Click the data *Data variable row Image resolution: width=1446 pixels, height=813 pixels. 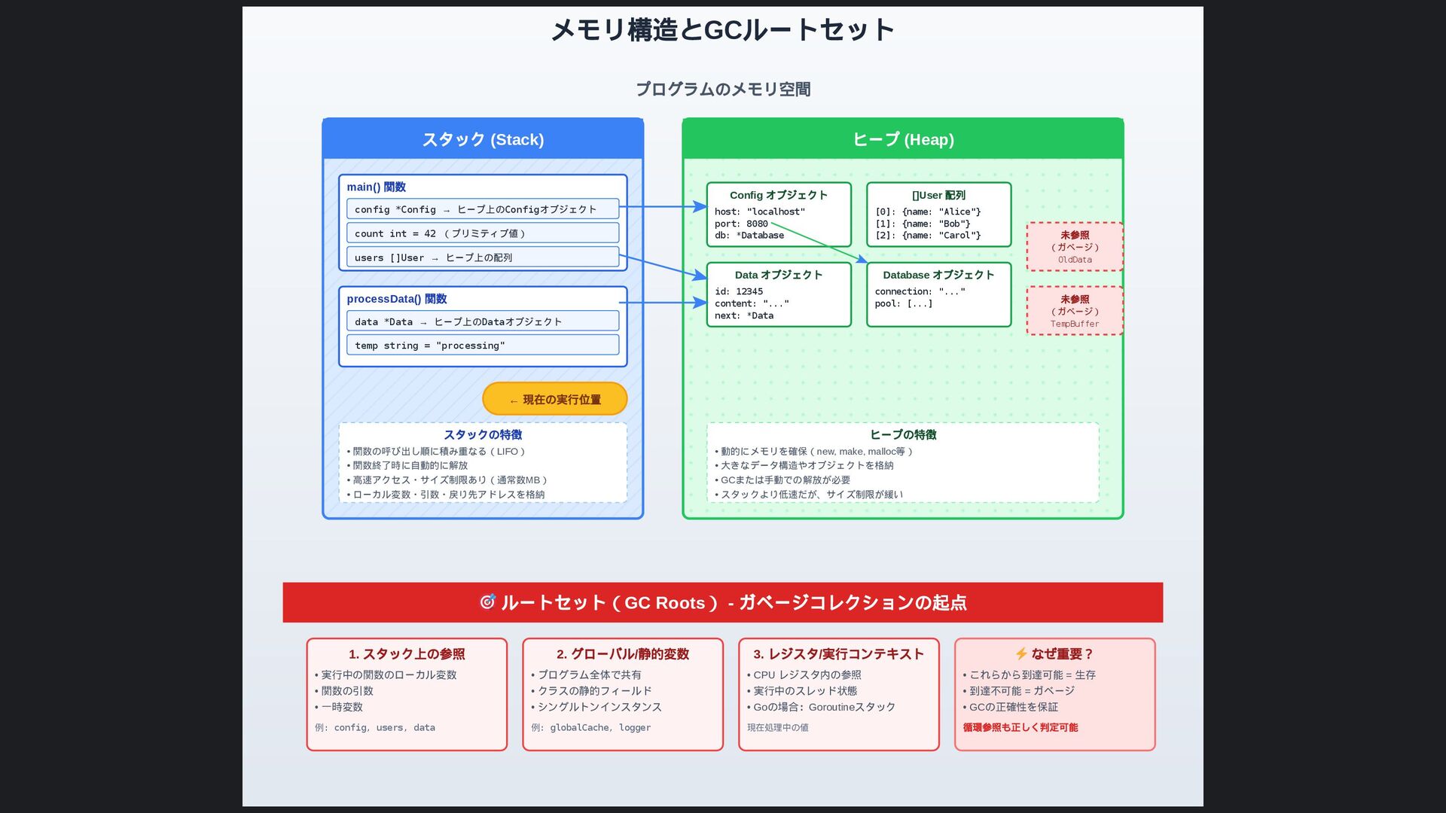coord(482,321)
